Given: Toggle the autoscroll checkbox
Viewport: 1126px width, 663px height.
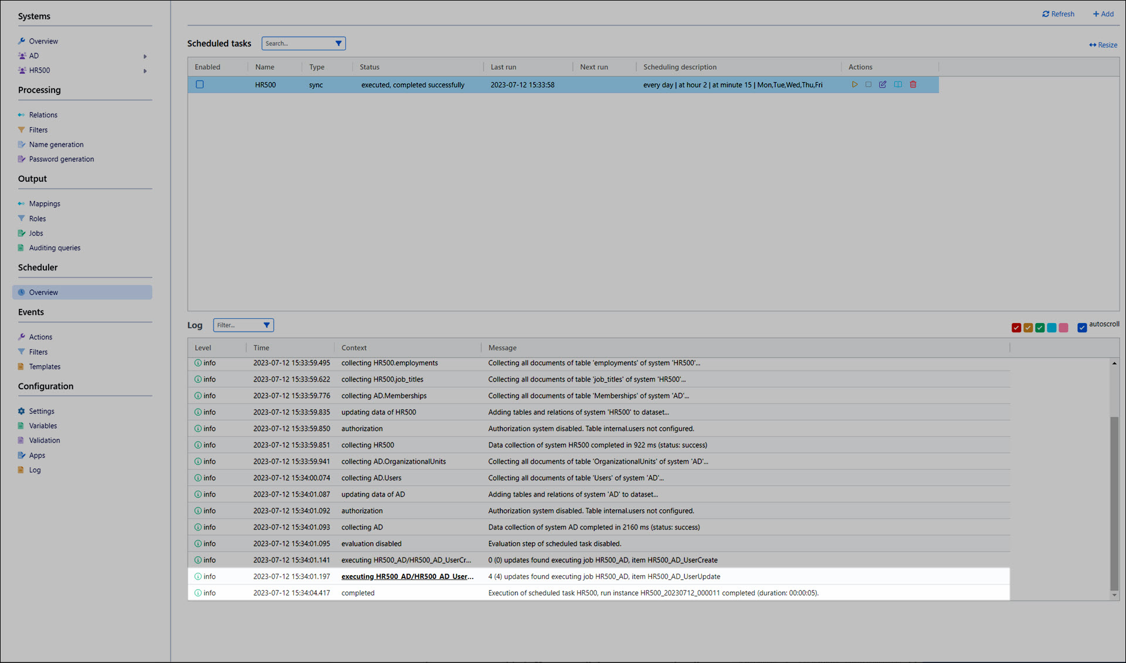Looking at the screenshot, I should point(1082,328).
